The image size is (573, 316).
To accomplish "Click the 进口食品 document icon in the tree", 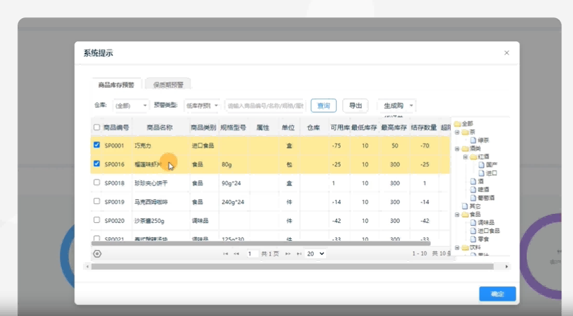I will [473, 231].
